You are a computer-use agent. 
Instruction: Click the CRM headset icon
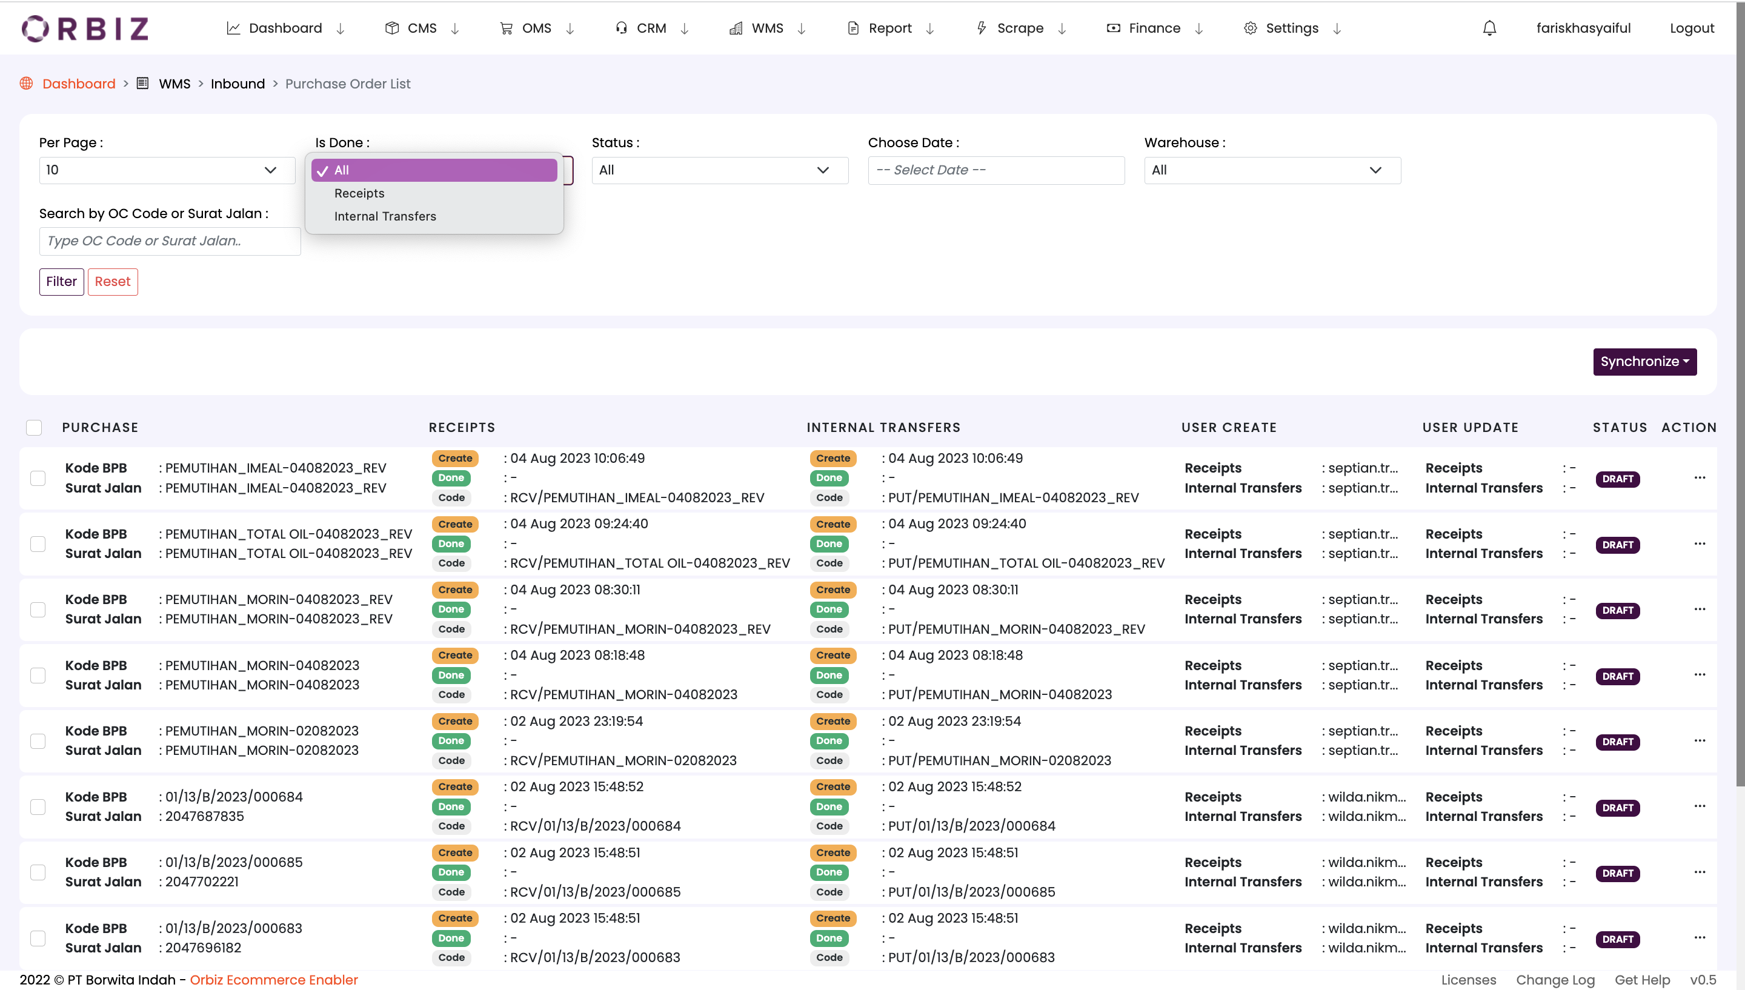620,28
